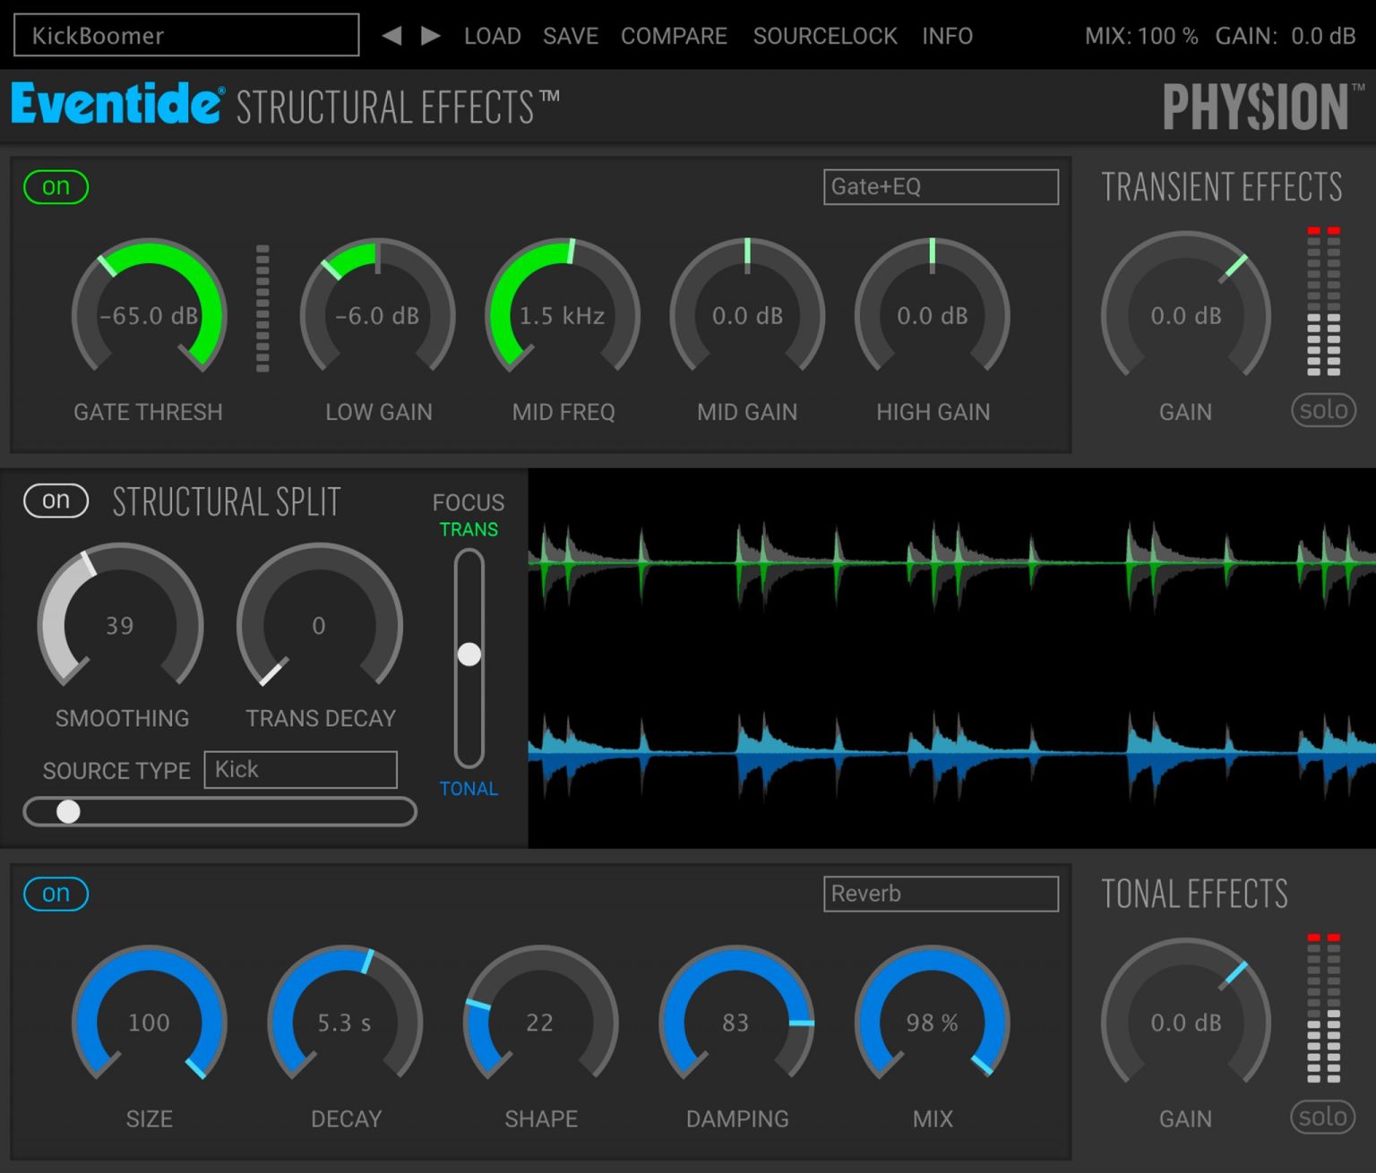Click the next preset arrow
The width and height of the screenshot is (1376, 1173).
coord(429,35)
